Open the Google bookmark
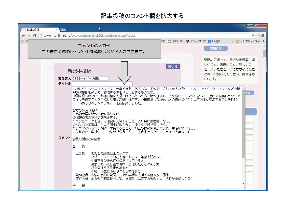 pyautogui.click(x=214, y=41)
